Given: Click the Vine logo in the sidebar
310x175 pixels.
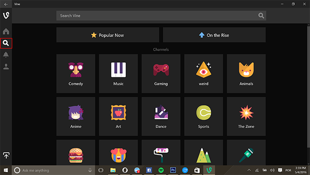Looking at the screenshot, I should (x=6, y=15).
